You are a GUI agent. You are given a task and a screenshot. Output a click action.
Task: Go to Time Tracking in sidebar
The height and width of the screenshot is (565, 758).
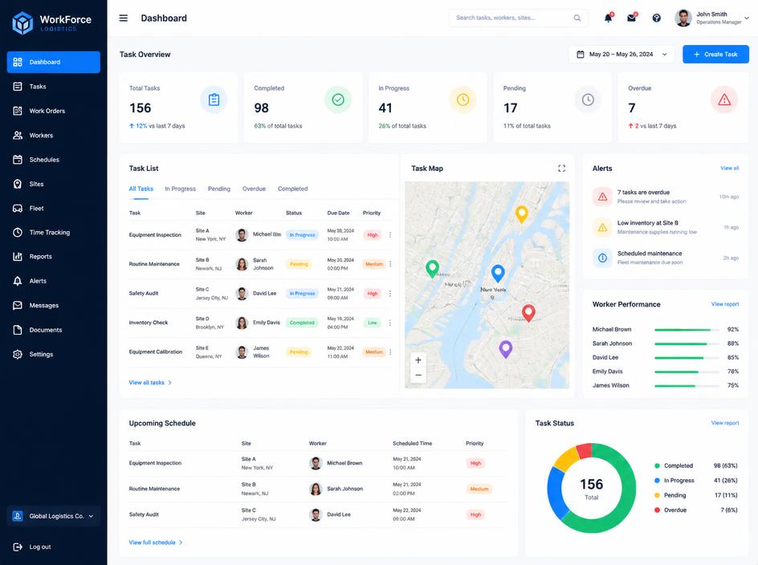[x=54, y=233]
